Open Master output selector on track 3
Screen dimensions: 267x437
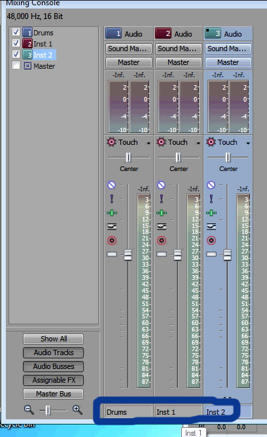228,62
